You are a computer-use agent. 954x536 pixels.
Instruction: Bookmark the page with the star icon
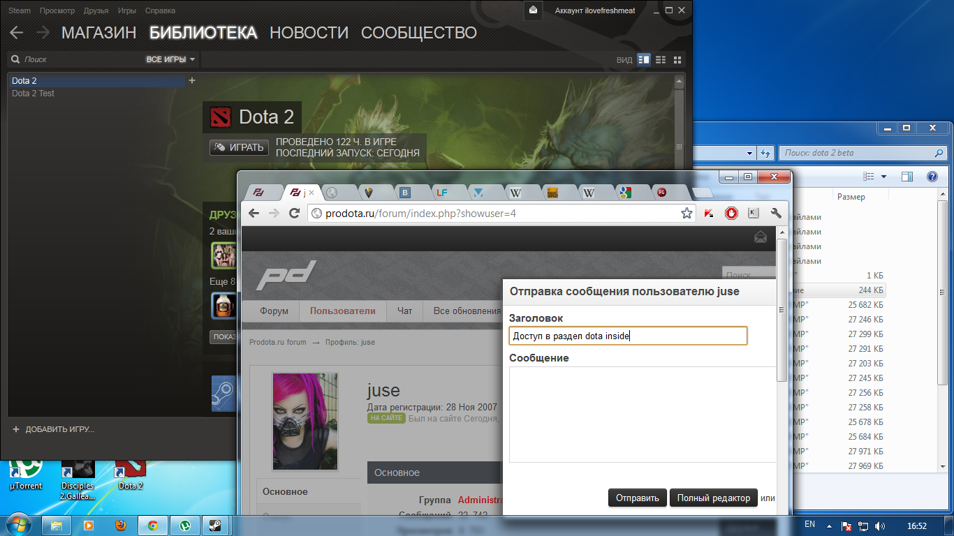687,214
